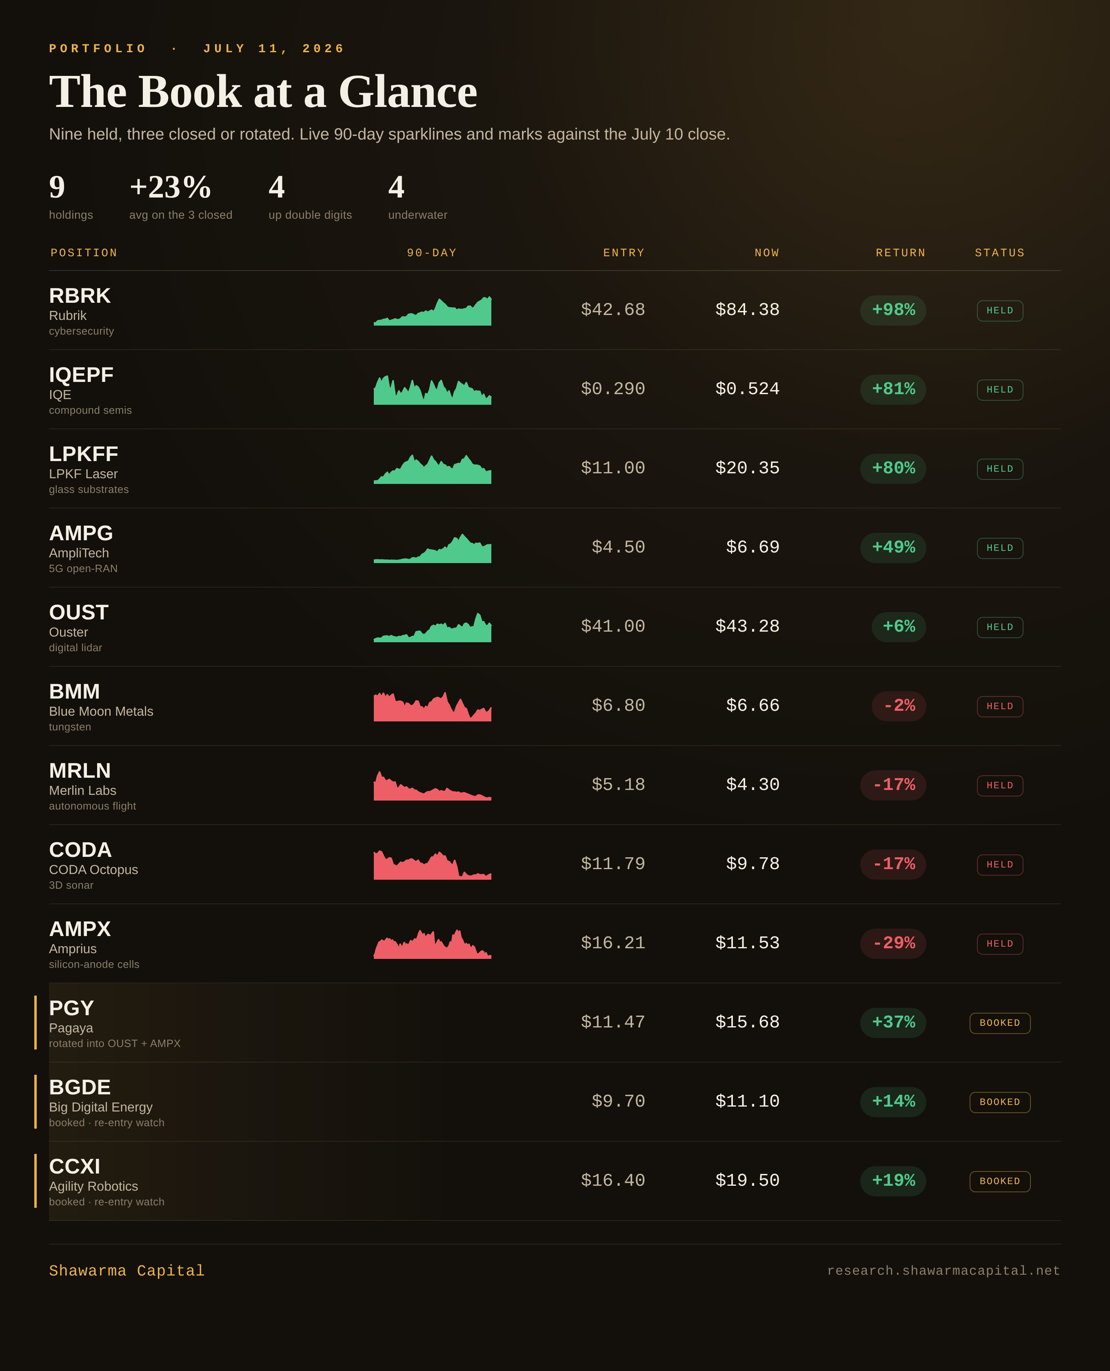
Task: Click the 90-DAY column header
Action: (x=432, y=253)
